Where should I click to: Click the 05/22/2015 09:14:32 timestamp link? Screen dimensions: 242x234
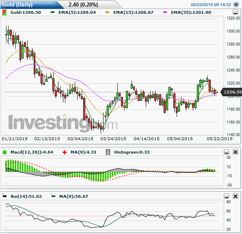[x=211, y=4]
